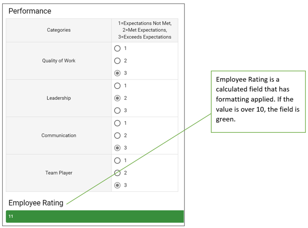Select rating 3 for Communication
Image resolution: width=308 pixels, height=228 pixels.
[x=118, y=148]
